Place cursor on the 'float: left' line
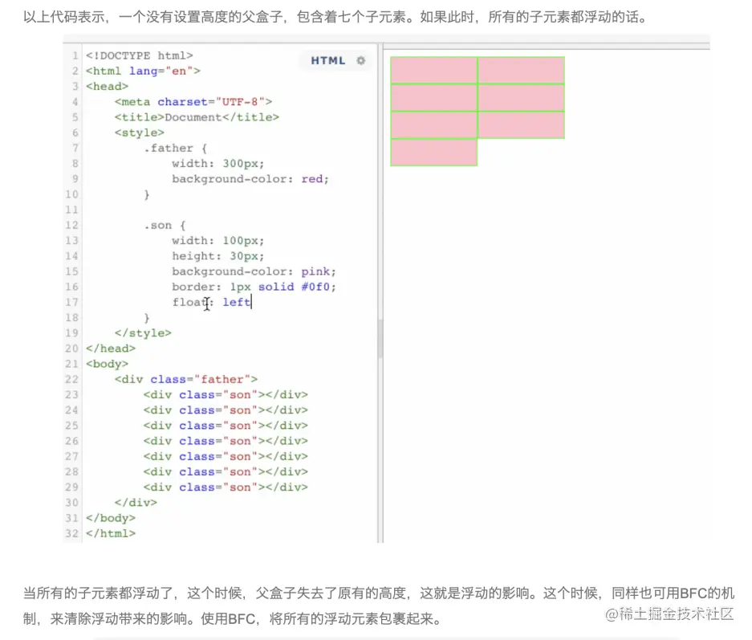 pos(212,302)
